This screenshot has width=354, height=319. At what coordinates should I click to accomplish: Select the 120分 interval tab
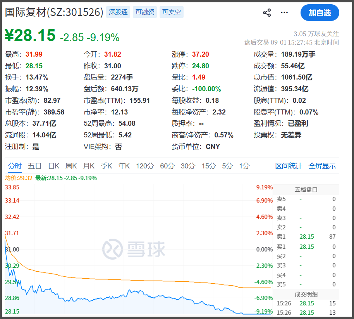(145, 166)
